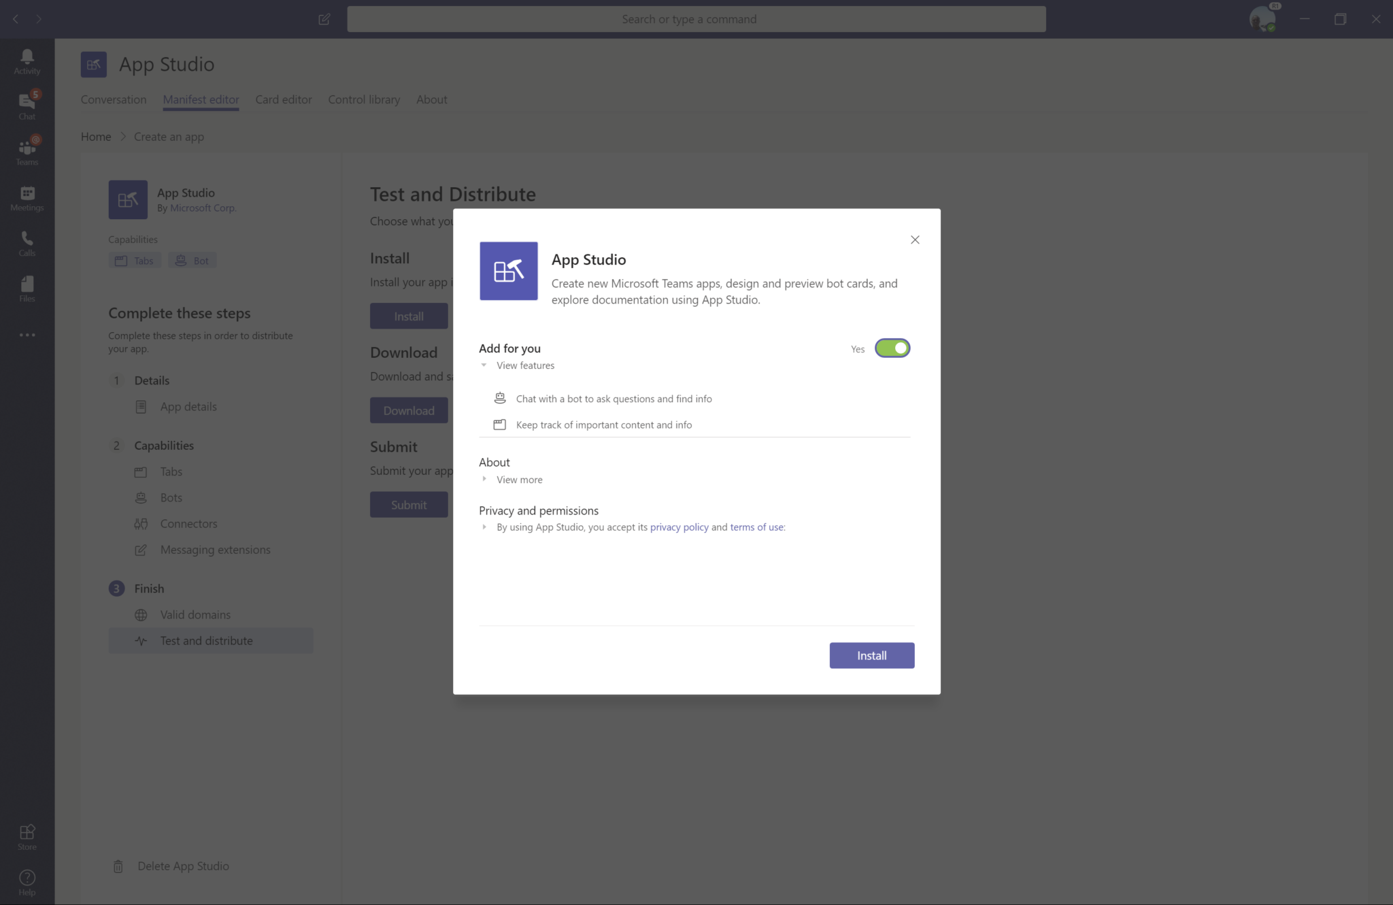Screen dimensions: 1393x905
Task: Expand the Privacy and permissions details
Action: [484, 527]
